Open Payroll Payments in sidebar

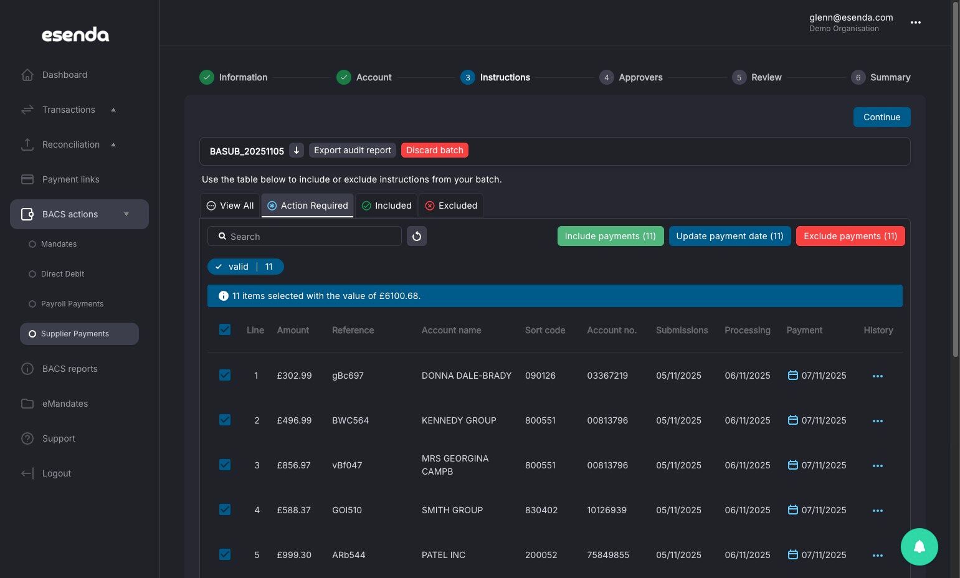pyautogui.click(x=72, y=304)
